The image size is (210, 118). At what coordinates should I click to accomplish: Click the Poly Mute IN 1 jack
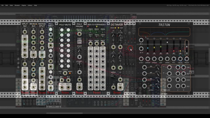click(62, 80)
